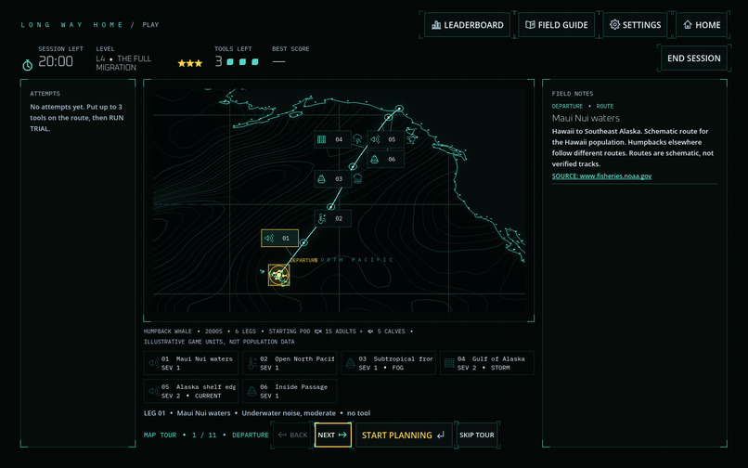The height and width of the screenshot is (468, 748).
Task: Select the 04 Gulf of Alaska leg card
Action: pyautogui.click(x=487, y=363)
